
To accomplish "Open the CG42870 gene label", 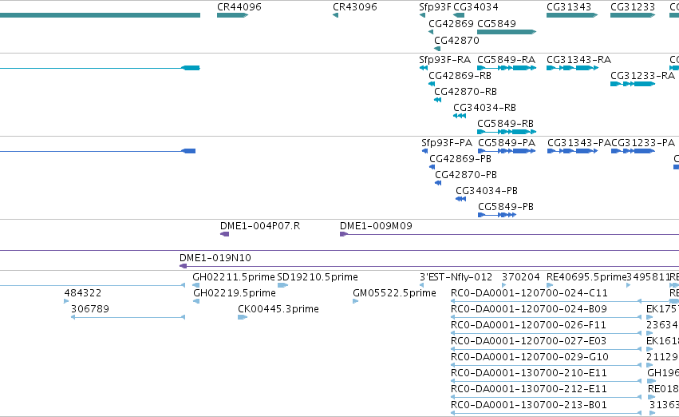I will click(x=456, y=40).
